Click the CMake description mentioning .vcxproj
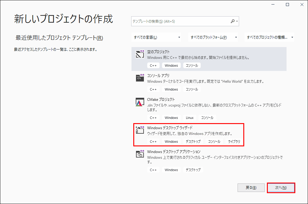 pos(214,107)
